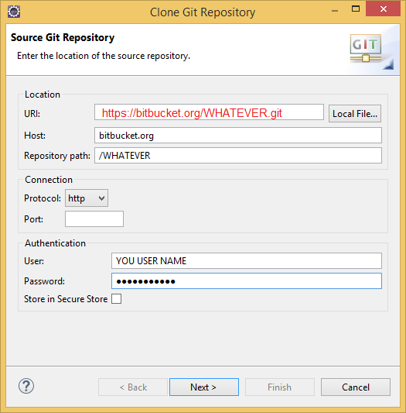Viewport: 406px width, 413px height.
Task: Click the Local File... button
Action: point(355,114)
